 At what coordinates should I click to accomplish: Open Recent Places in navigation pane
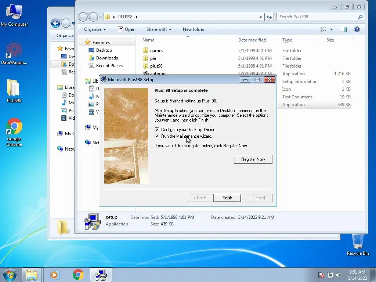(109, 65)
